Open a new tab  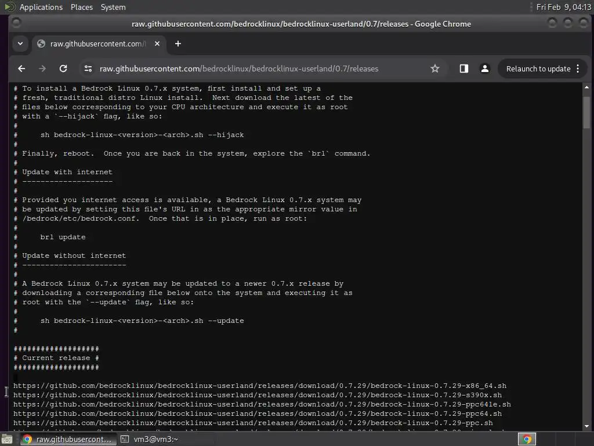click(178, 44)
